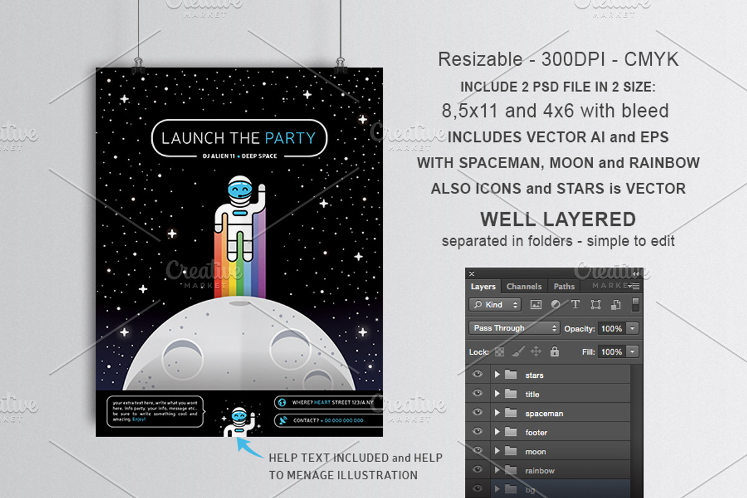Hide the title layer group
The height and width of the screenshot is (498, 747).
pos(477,393)
